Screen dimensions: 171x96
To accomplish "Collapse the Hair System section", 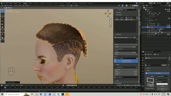I will point(119,15).
